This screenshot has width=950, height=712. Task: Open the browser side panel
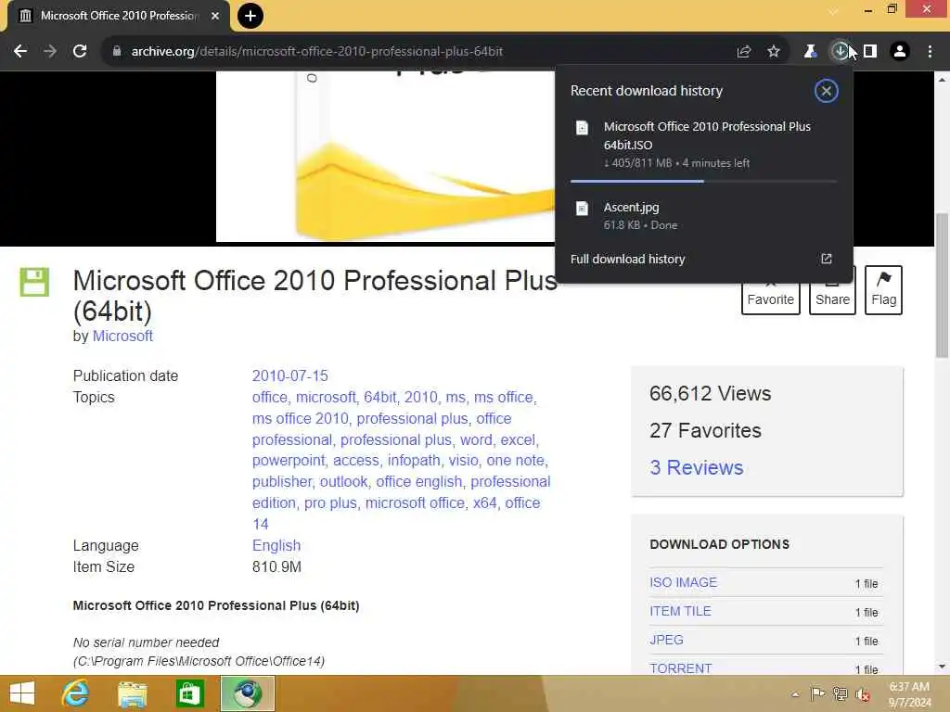pyautogui.click(x=870, y=52)
